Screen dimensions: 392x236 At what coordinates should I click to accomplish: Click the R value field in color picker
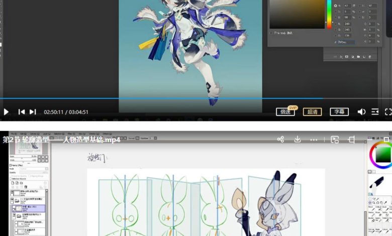[347, 24]
